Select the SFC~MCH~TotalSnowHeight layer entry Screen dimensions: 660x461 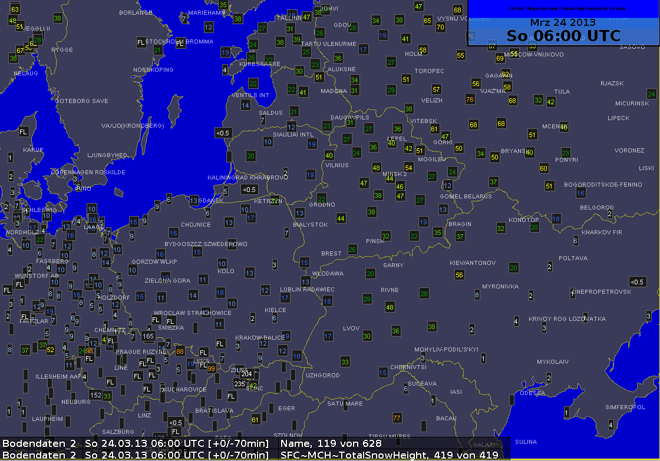click(x=388, y=455)
